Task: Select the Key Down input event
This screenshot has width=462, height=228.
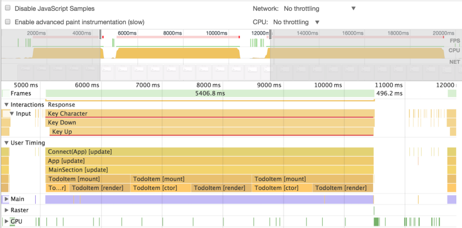Action: (210, 123)
